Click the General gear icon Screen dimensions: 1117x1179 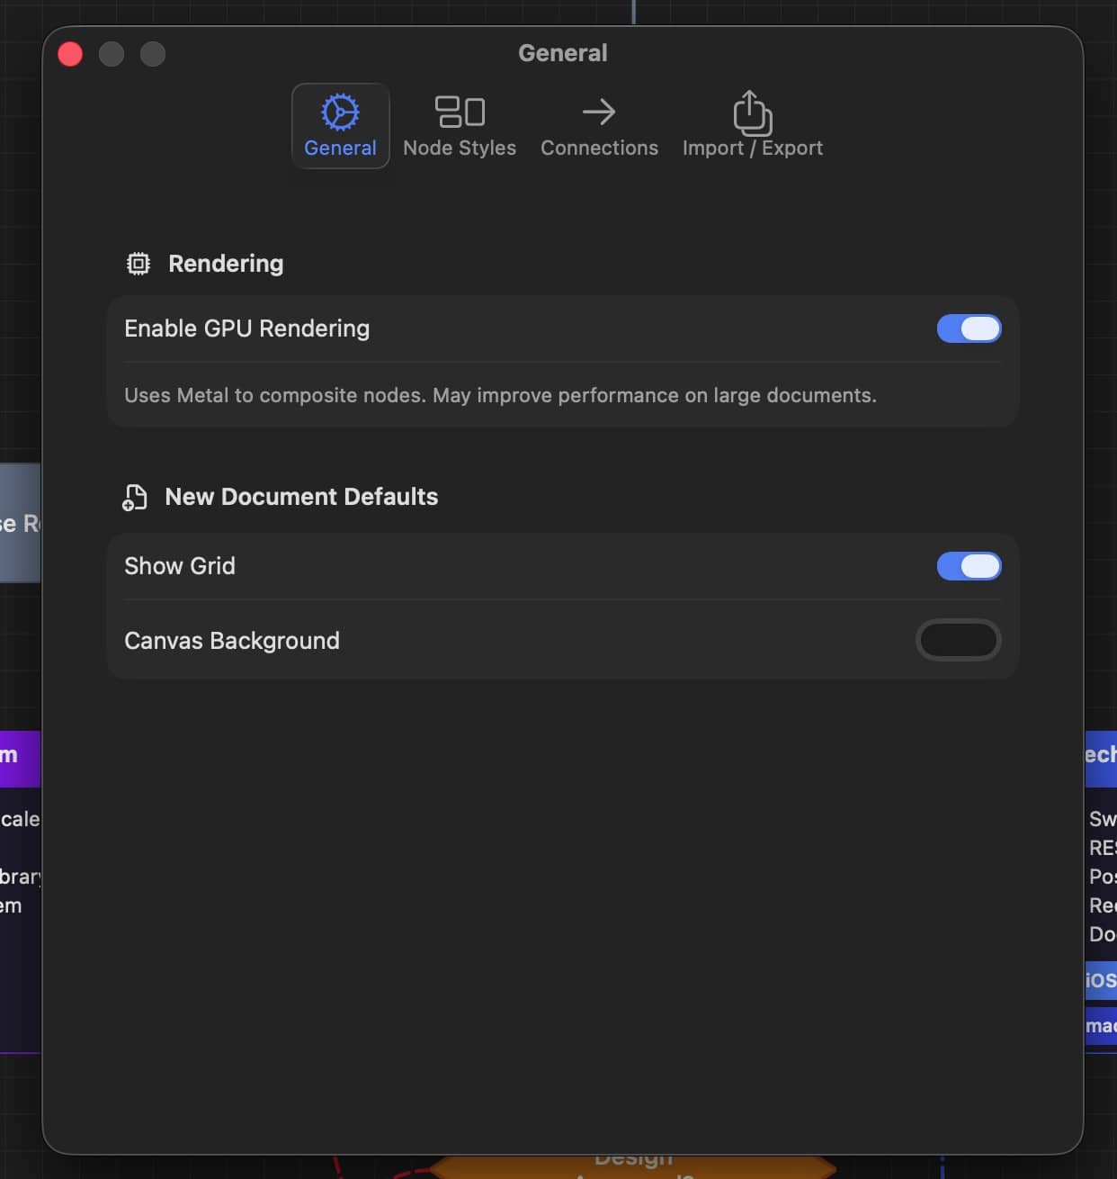pyautogui.click(x=340, y=112)
